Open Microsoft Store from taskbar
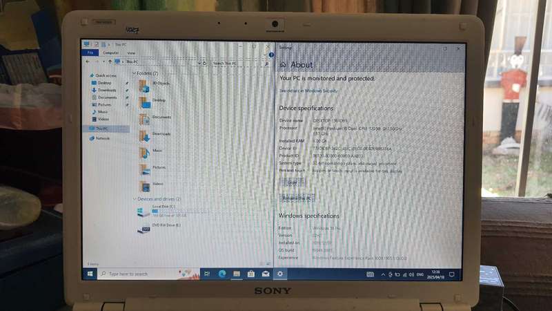 [x=251, y=274]
